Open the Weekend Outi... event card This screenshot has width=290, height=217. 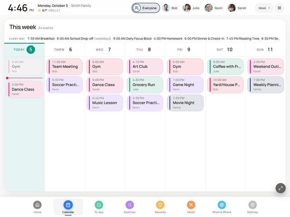point(265,67)
